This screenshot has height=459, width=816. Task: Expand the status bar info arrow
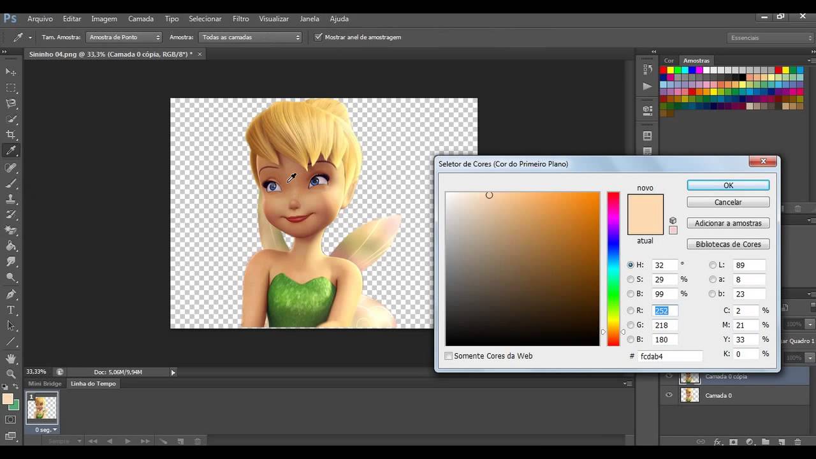point(173,372)
